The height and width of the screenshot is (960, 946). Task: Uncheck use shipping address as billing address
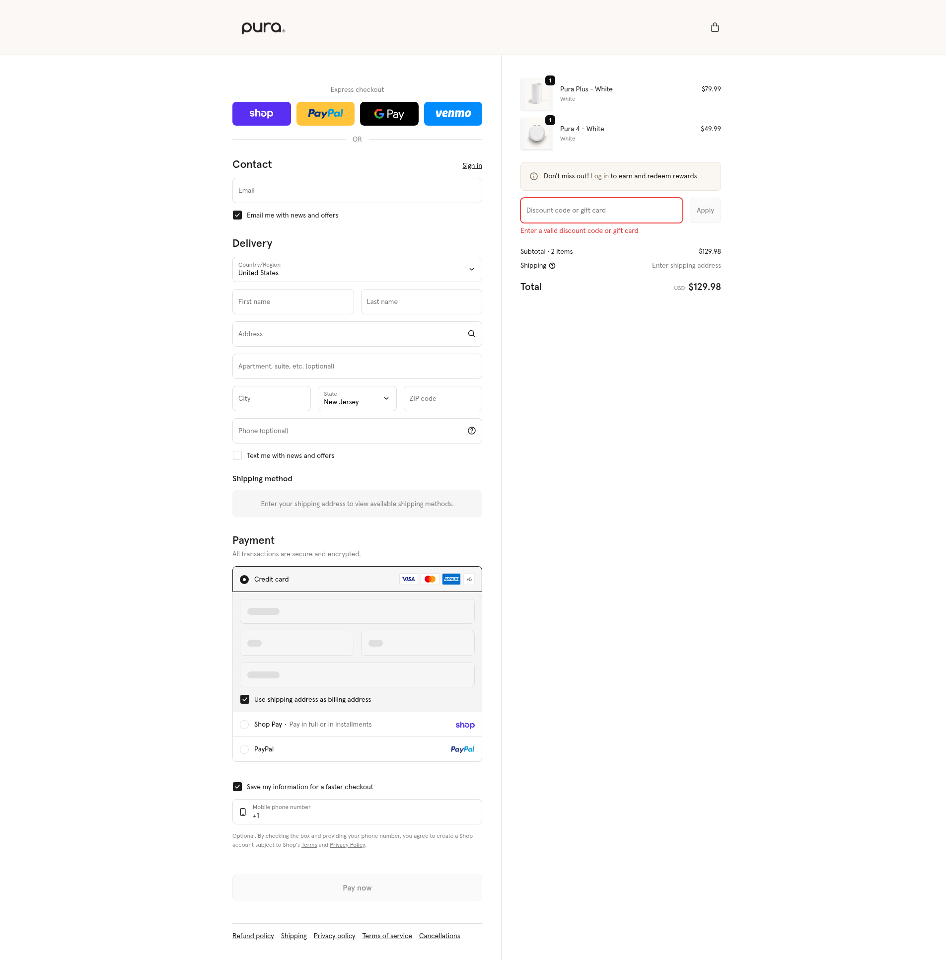pyautogui.click(x=244, y=699)
